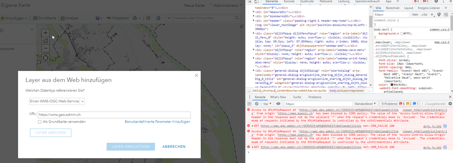Click the Neue Karte link
This screenshot has height=163, width=453.
pos(194,6)
